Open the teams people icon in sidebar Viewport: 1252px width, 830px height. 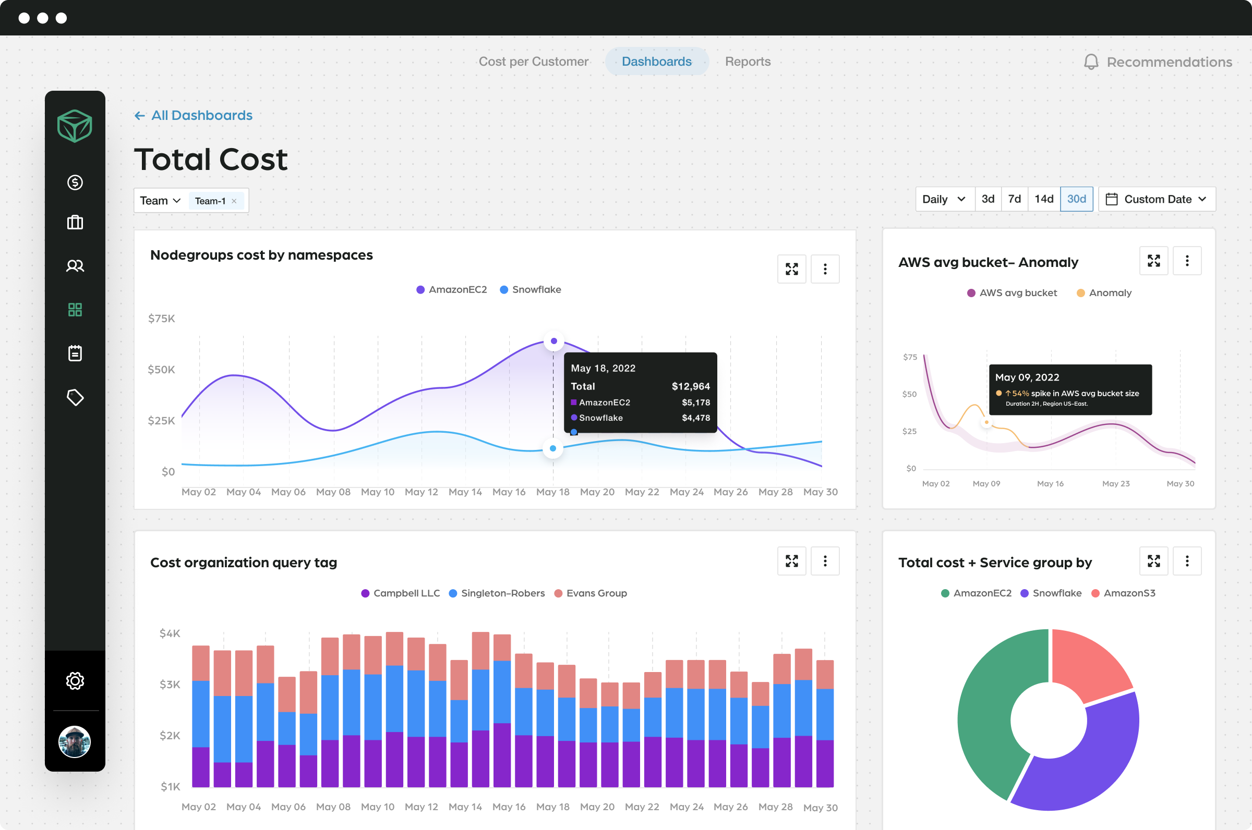click(x=75, y=266)
